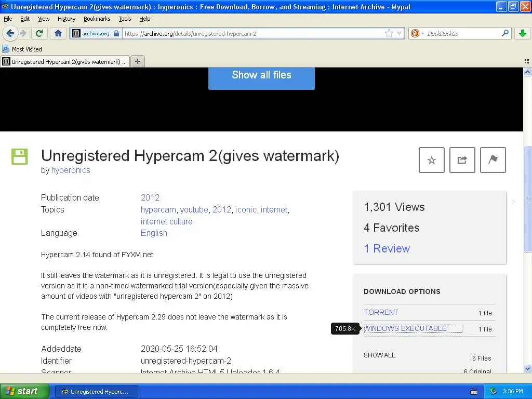Open the youtube topic link
The height and width of the screenshot is (399, 532).
[194, 210]
